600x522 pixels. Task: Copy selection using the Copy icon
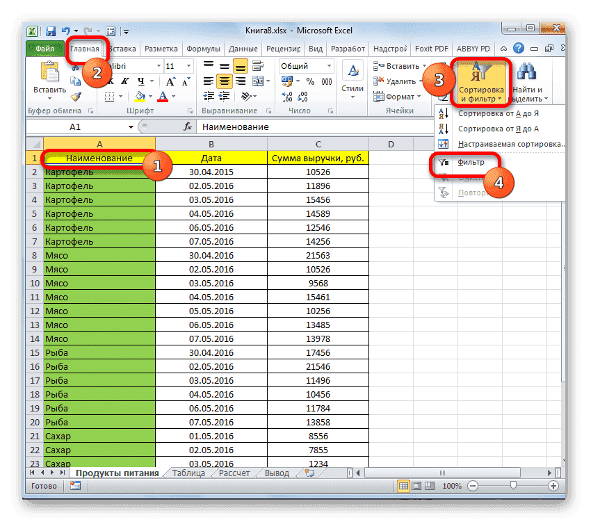tap(75, 81)
